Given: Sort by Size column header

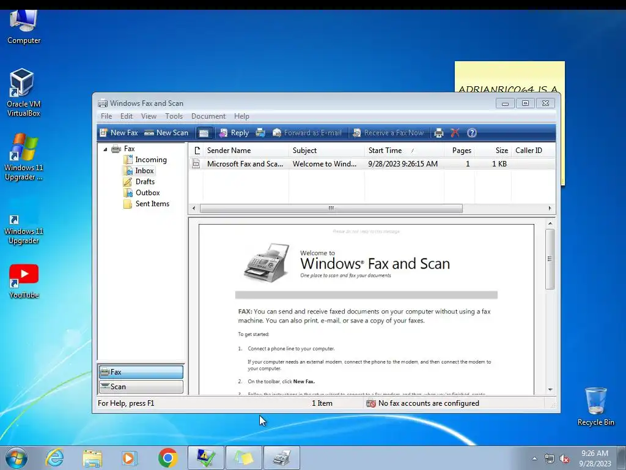Looking at the screenshot, I should pos(493,151).
